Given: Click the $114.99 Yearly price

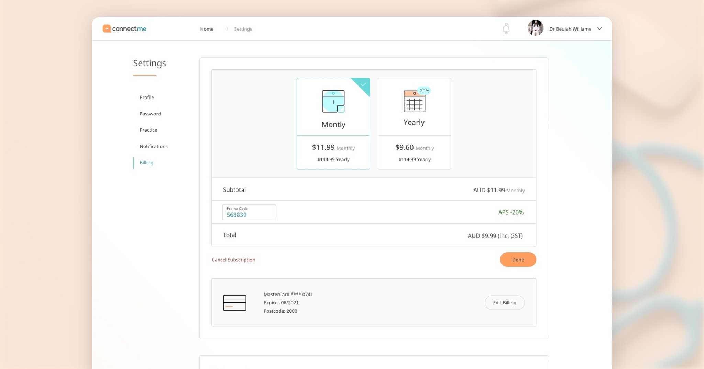Looking at the screenshot, I should (415, 159).
